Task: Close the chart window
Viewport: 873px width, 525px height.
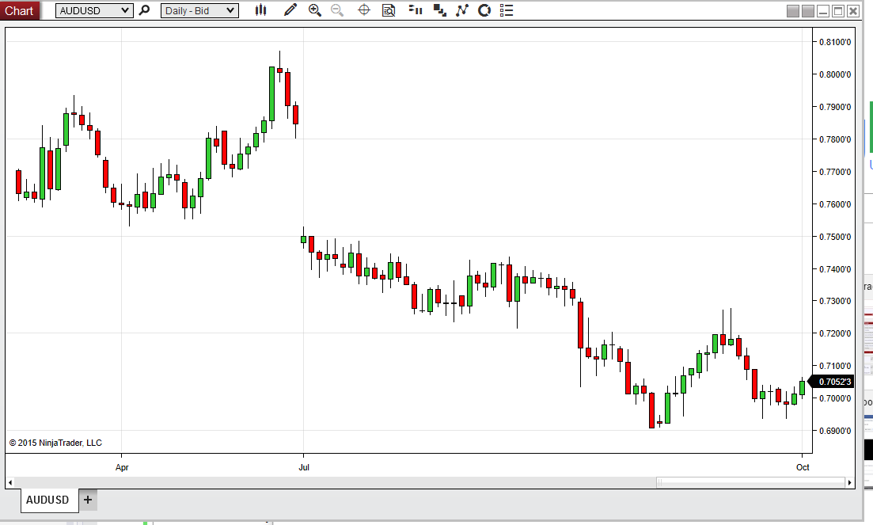Action: click(853, 11)
